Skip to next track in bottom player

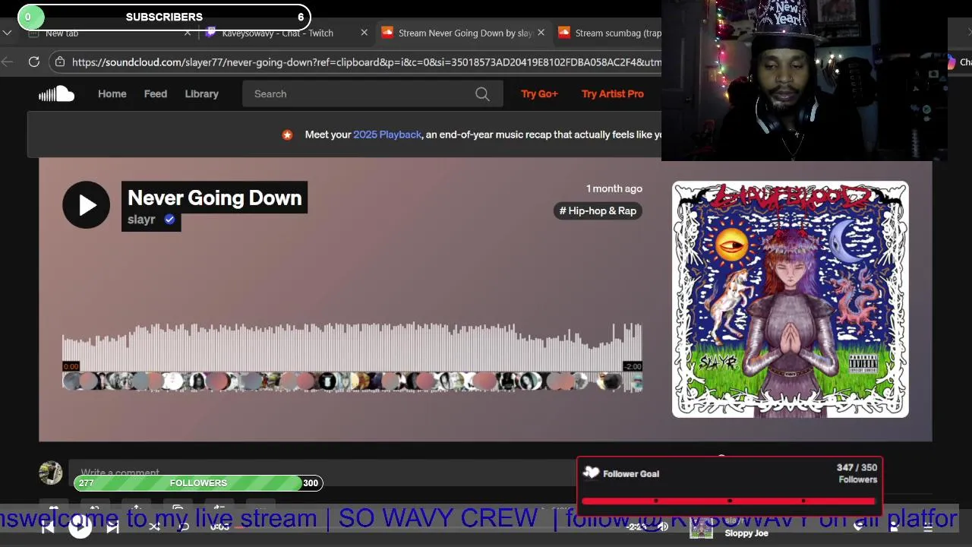click(112, 526)
